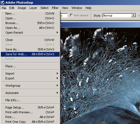Select the File Info menu item
140x124 pixels.
30,100
